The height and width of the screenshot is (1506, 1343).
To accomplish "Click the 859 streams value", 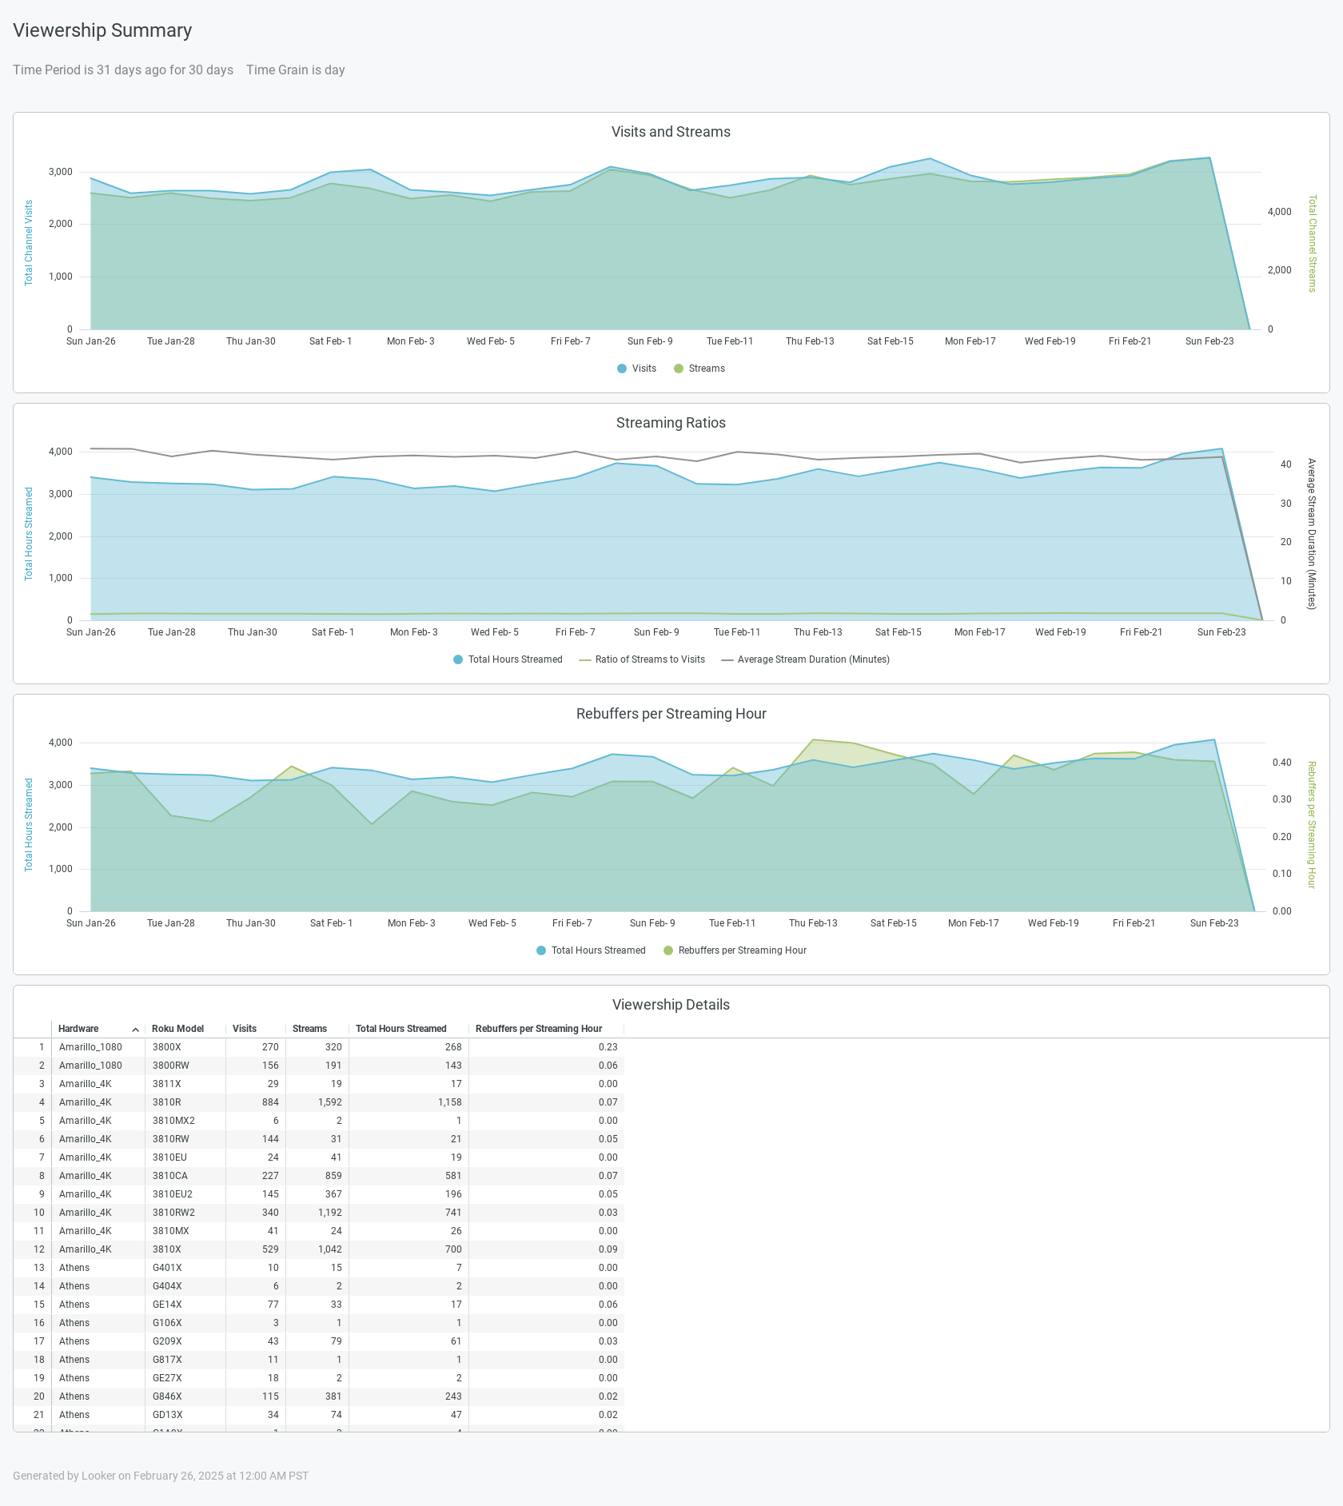I will pos(333,1176).
